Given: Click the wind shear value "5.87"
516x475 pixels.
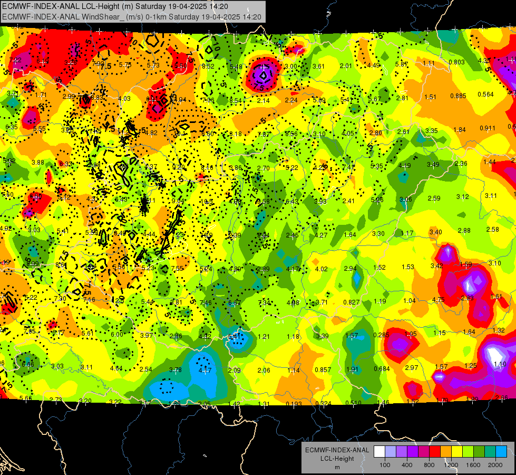Looking at the screenshot, I should coord(402,64).
